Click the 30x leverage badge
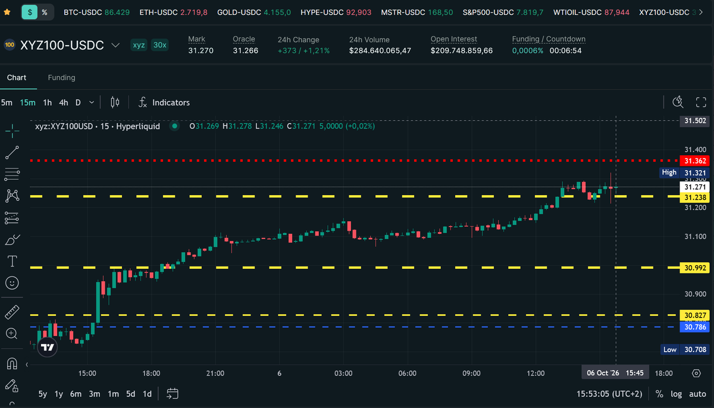The height and width of the screenshot is (408, 714). coord(159,45)
